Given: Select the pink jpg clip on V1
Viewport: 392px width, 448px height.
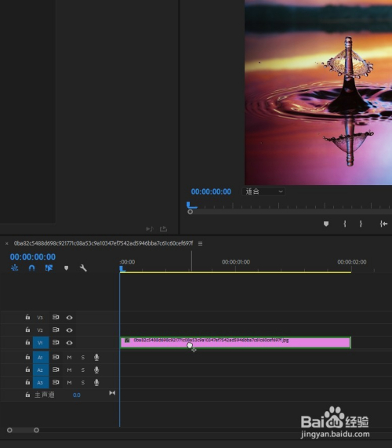Looking at the screenshot, I should coord(235,342).
